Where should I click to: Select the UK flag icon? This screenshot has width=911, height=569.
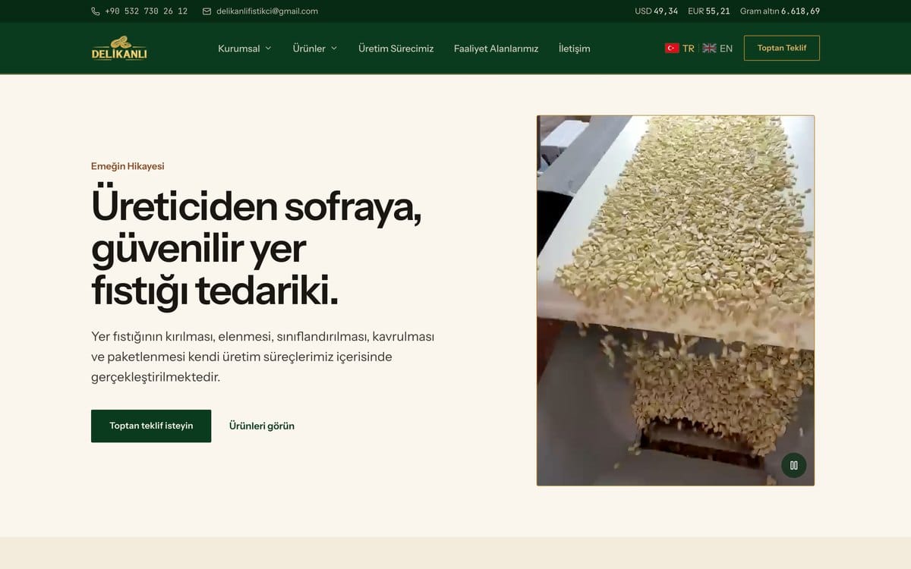click(x=709, y=48)
